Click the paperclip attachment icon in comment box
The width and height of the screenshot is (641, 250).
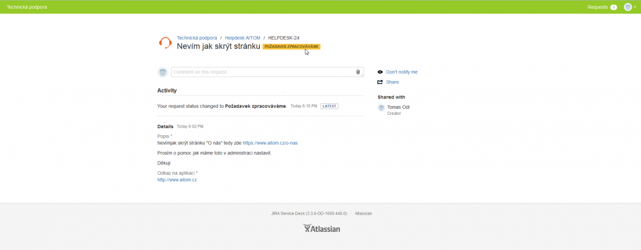358,72
